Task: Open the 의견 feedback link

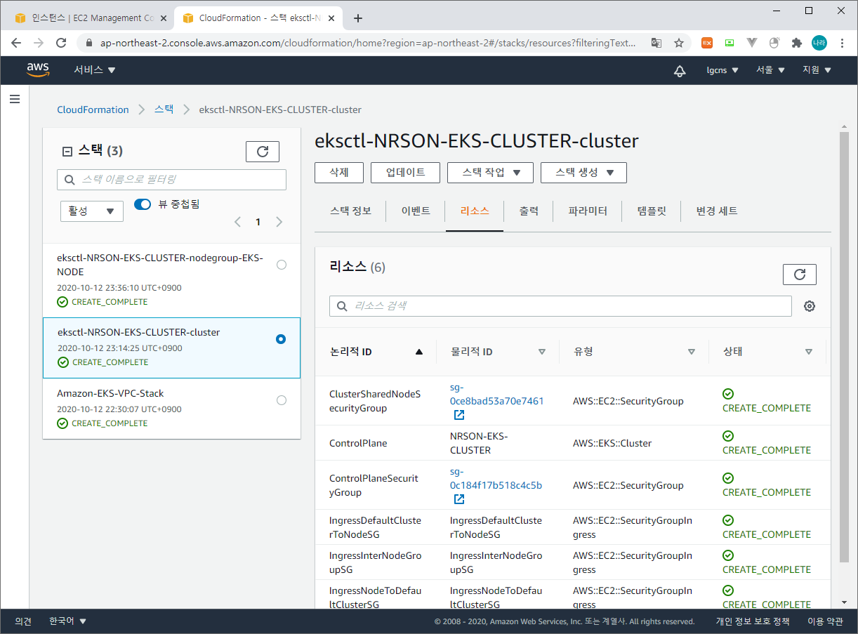Action: click(x=23, y=621)
